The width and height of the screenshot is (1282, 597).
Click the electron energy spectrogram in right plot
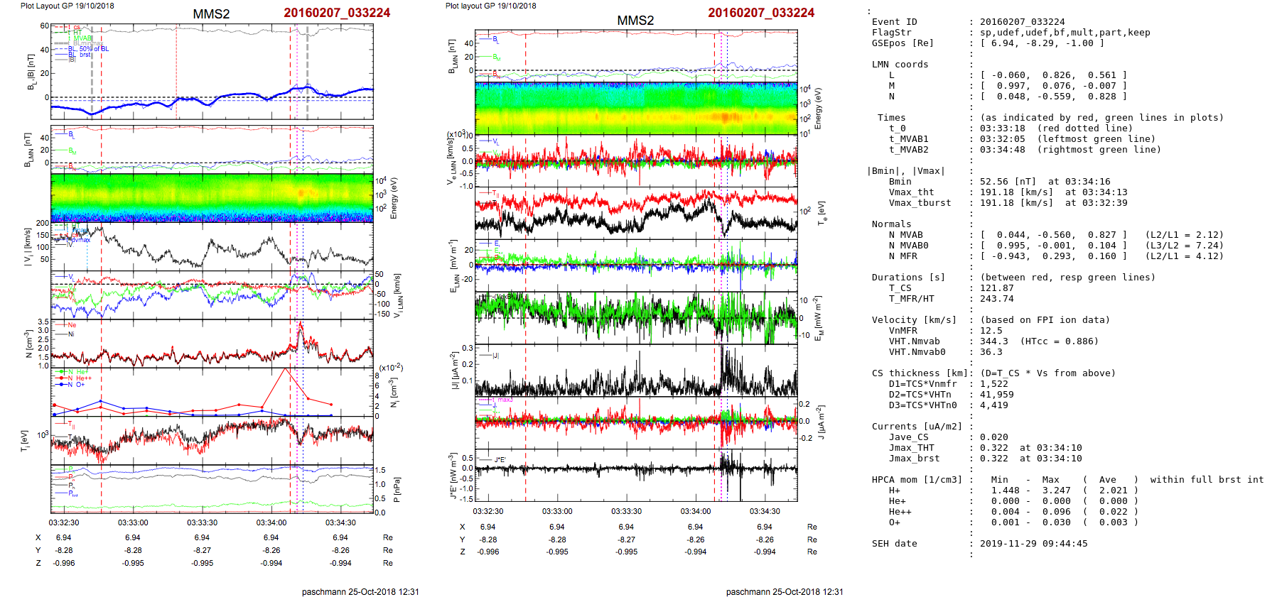(x=635, y=108)
